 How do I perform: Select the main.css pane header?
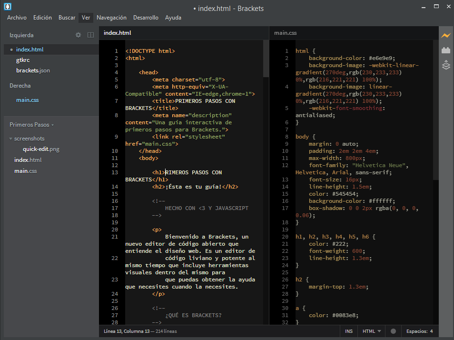tap(286, 33)
